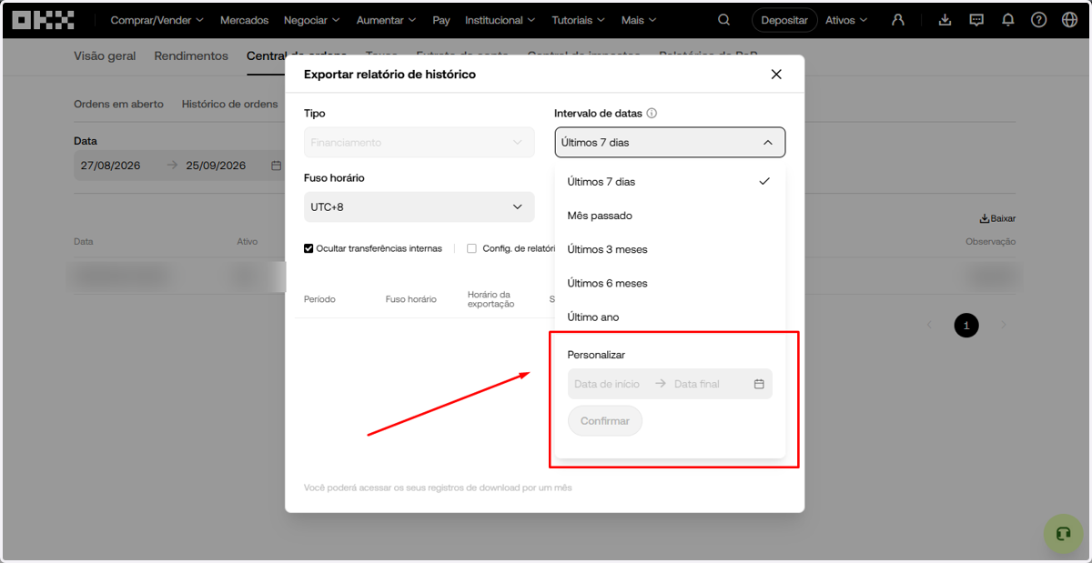
Task: Open the Fuso horário UTC+8 dropdown
Action: tap(420, 207)
